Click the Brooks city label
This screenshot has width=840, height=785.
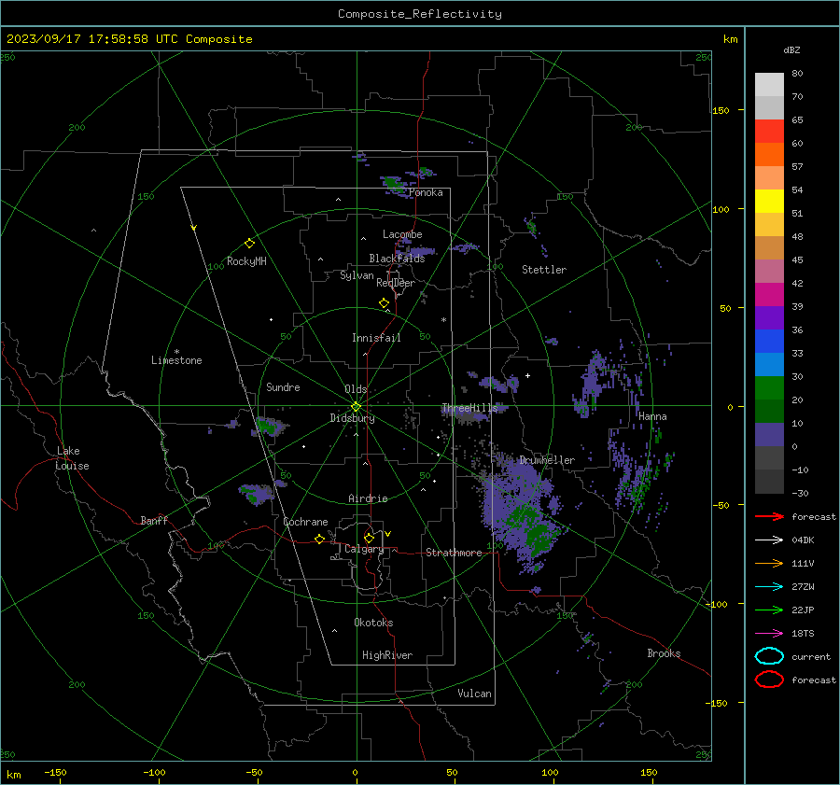tap(664, 653)
